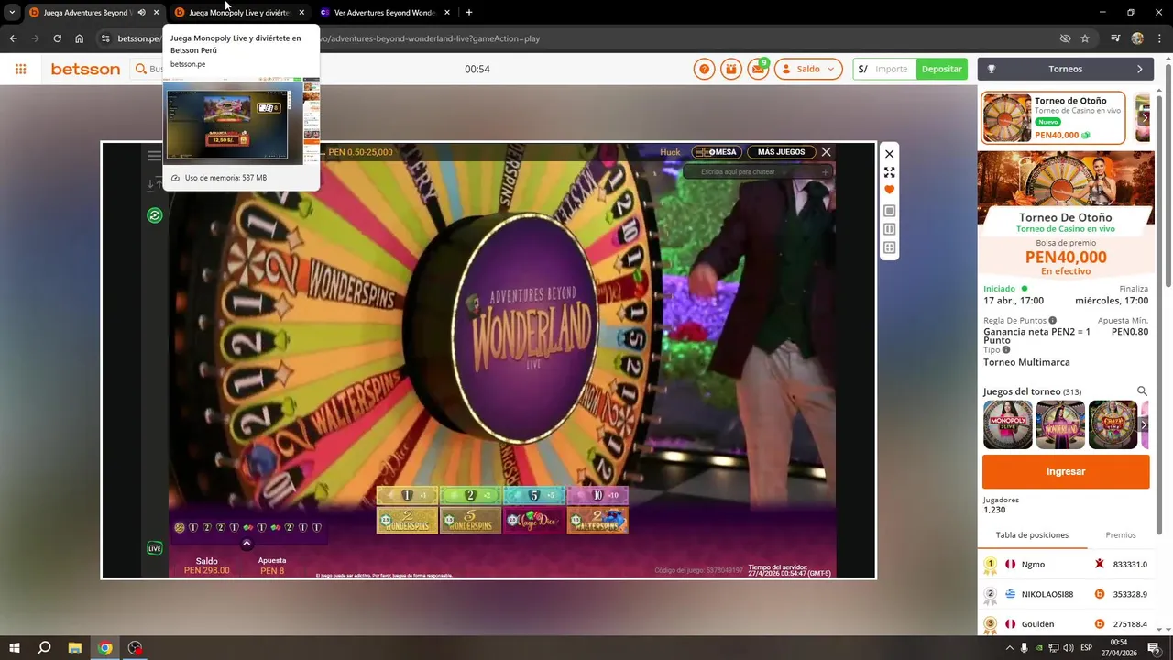This screenshot has width=1173, height=660.
Task: Open the MESA lobby button in game
Action: [717, 152]
